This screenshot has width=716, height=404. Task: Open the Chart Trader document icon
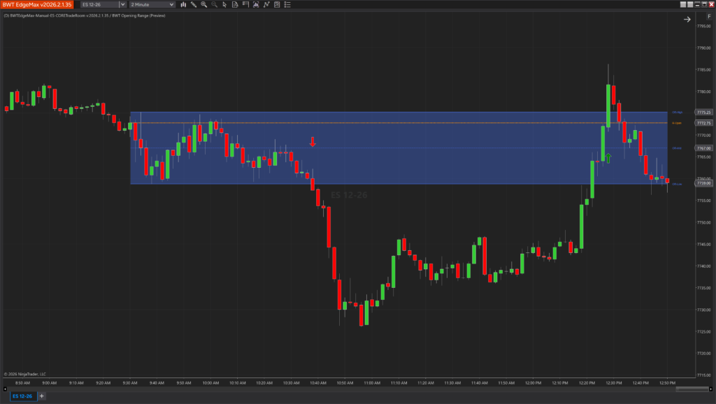coord(235,5)
